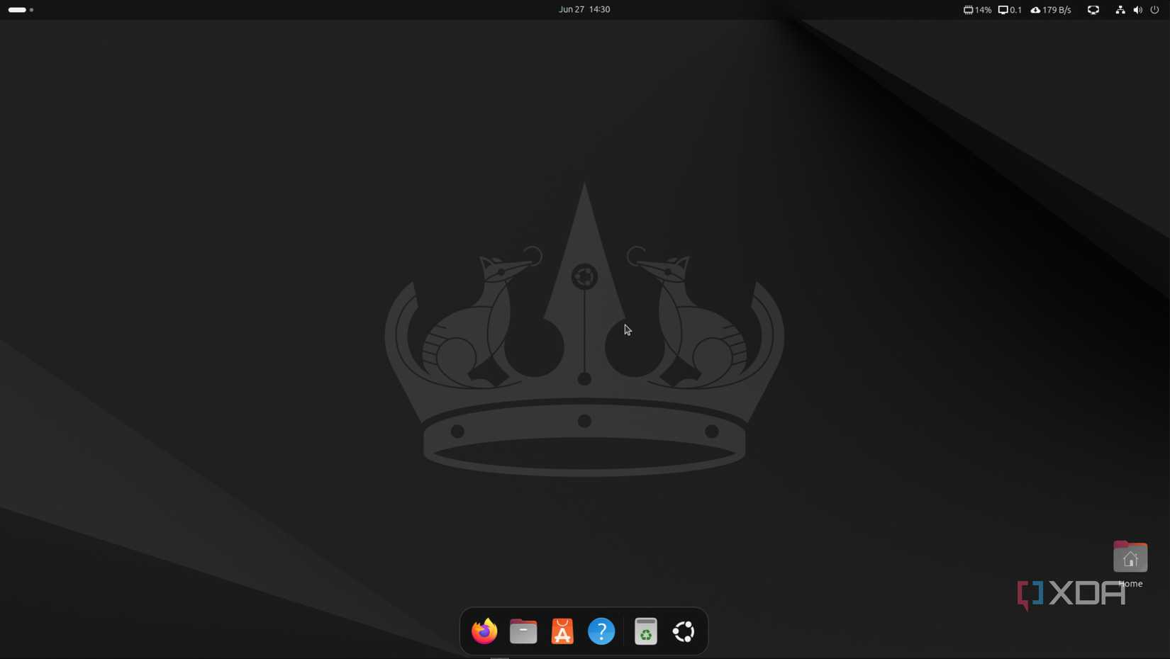This screenshot has width=1170, height=659.
Task: Click the 0.1 reading in the top bar
Action: 1015,10
